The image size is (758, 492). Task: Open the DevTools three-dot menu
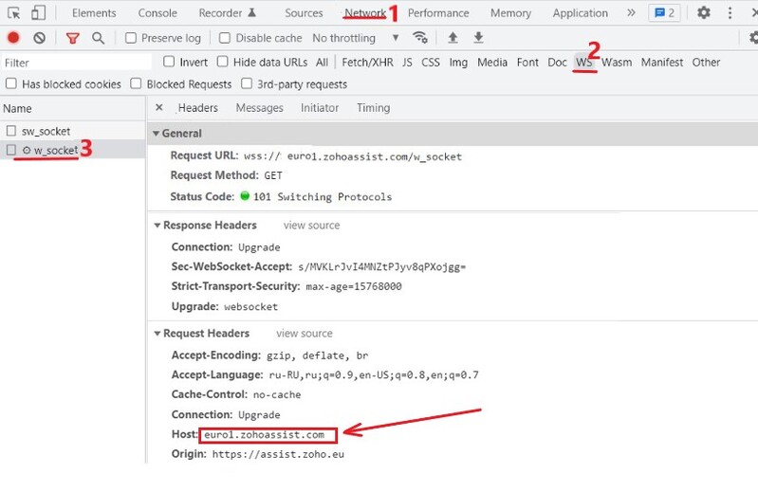click(x=730, y=13)
